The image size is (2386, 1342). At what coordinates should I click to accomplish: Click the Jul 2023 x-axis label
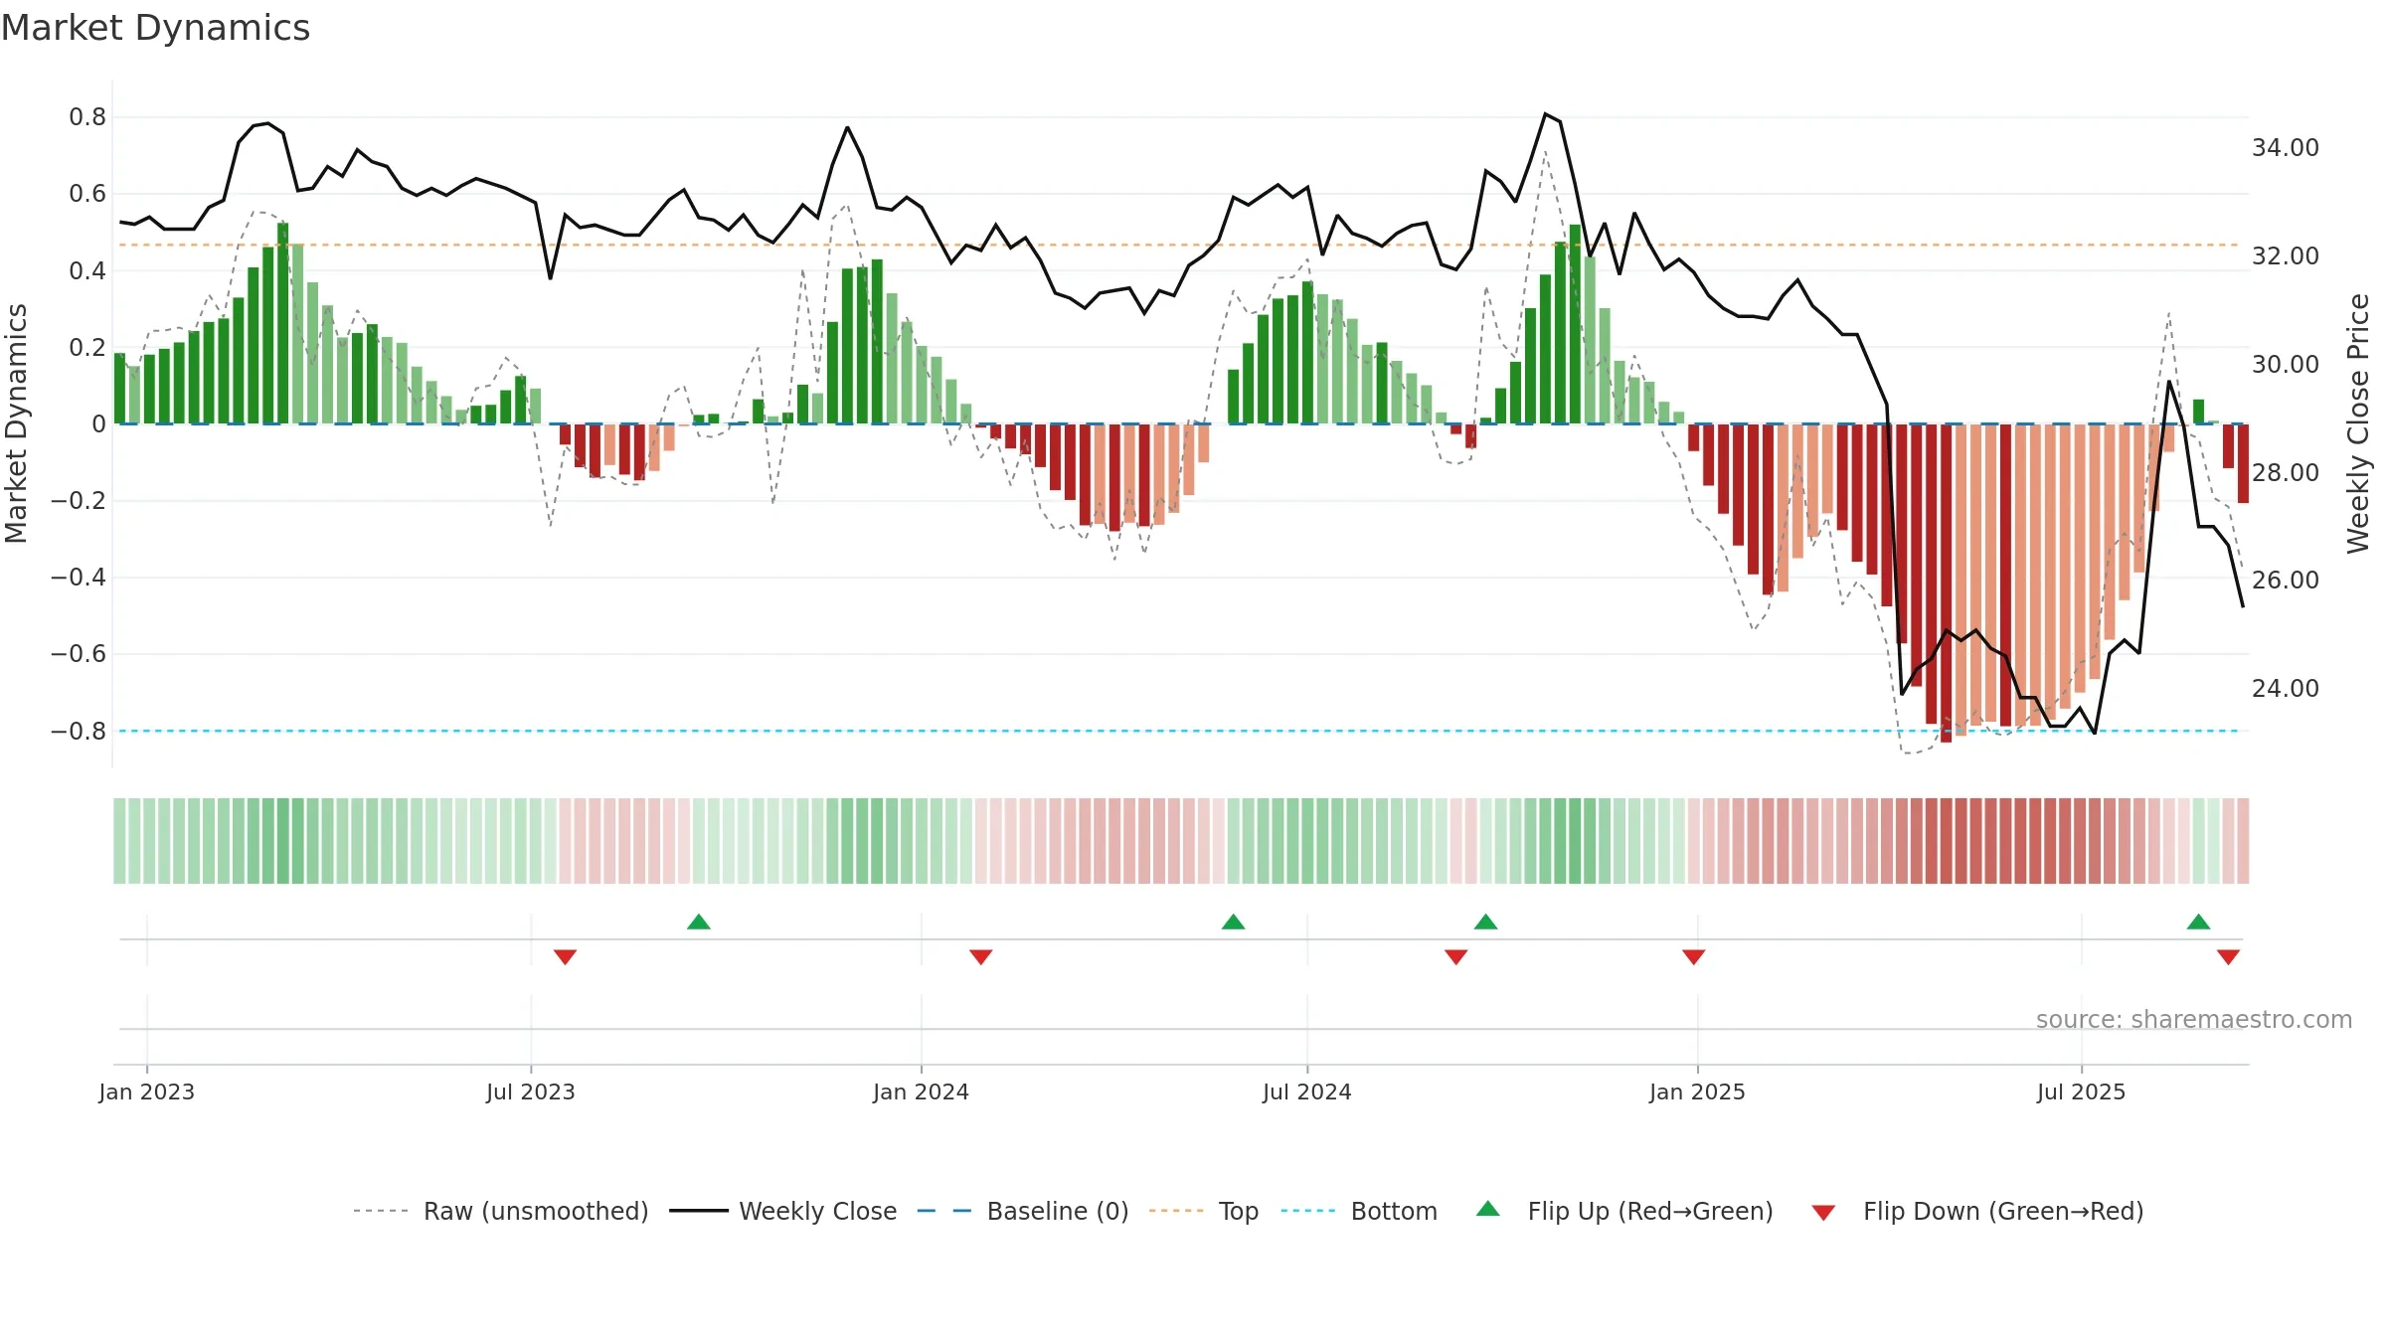click(x=531, y=1091)
